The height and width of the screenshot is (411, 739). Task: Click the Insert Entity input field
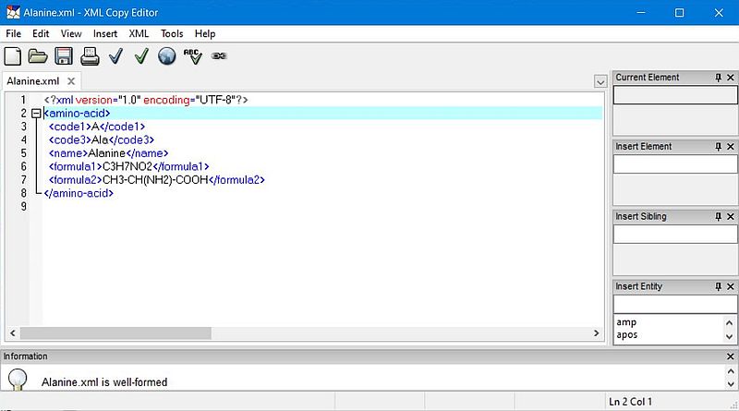coord(675,304)
